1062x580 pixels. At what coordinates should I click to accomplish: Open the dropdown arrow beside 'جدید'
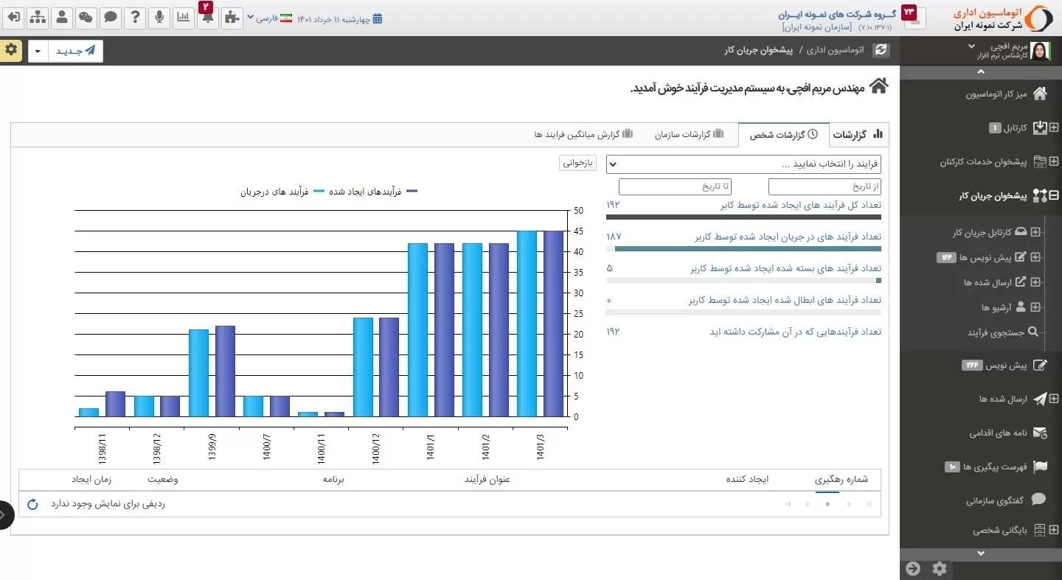coord(38,52)
